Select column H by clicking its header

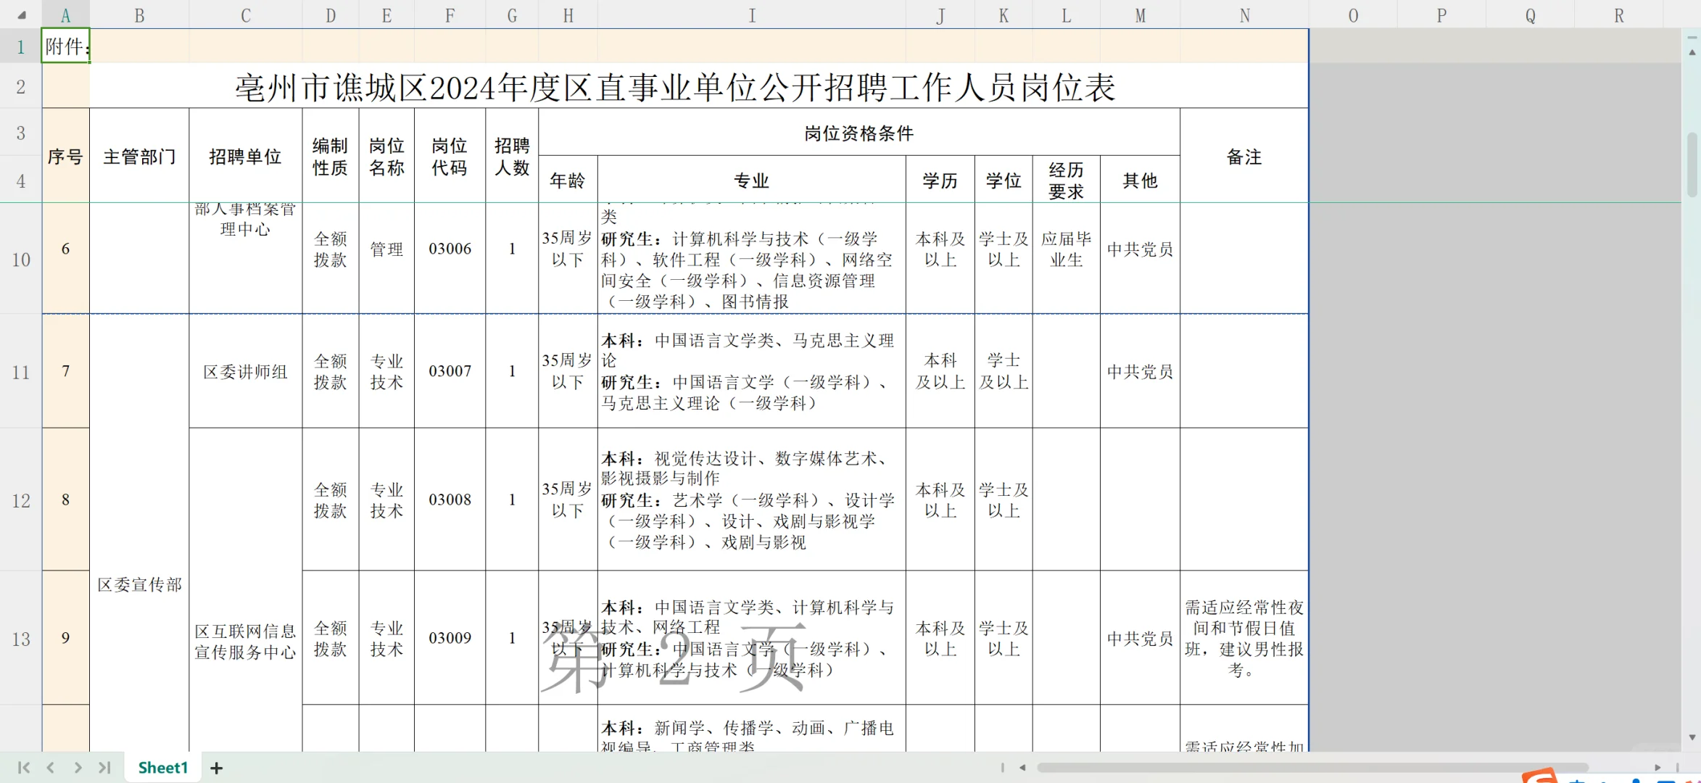568,14
